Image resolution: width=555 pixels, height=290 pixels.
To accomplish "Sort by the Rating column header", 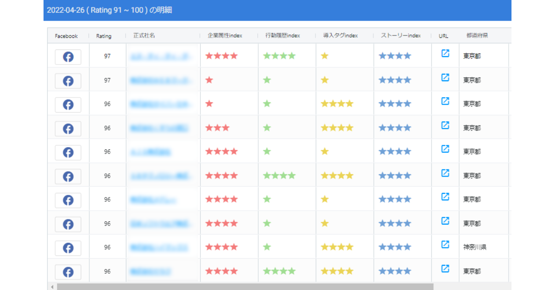I will pos(104,36).
